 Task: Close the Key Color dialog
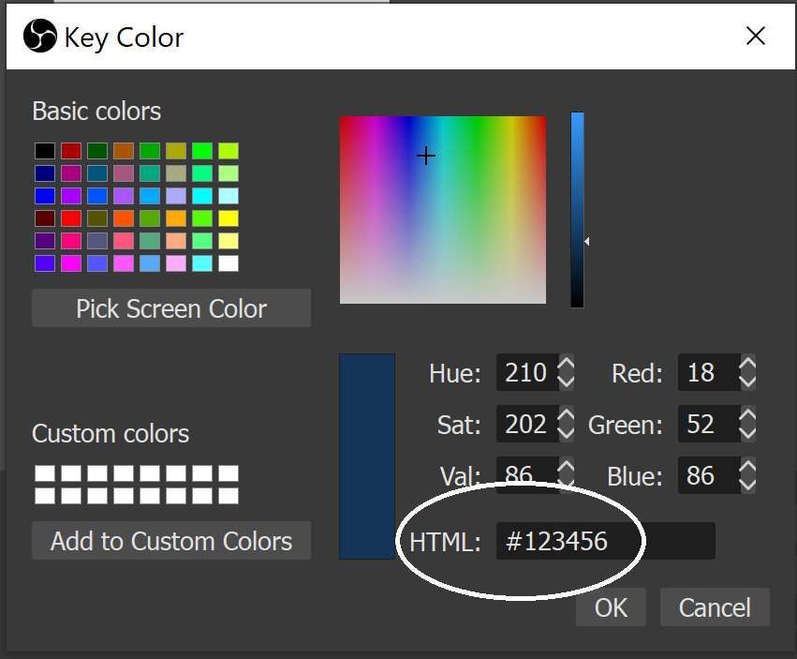click(755, 36)
